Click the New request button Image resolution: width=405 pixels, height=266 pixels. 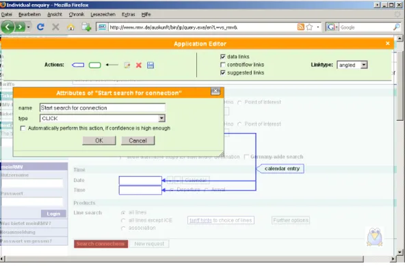(149, 243)
